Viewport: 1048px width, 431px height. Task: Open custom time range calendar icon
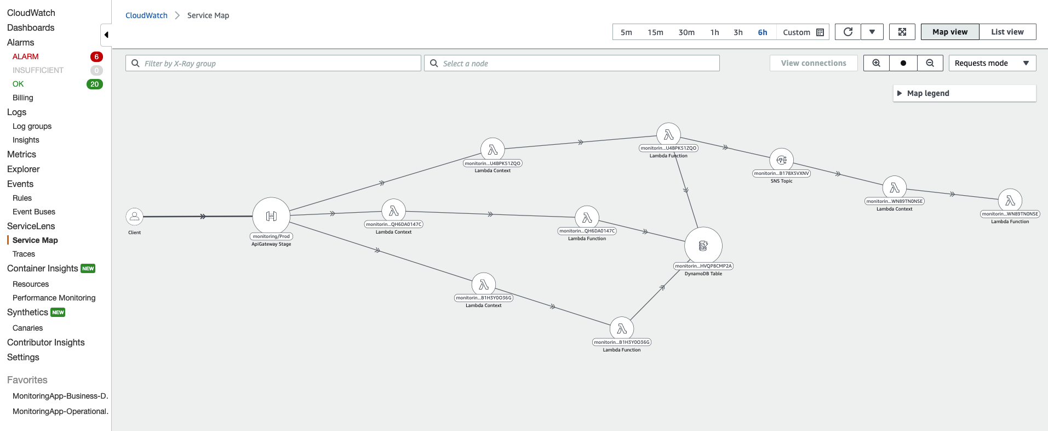820,32
